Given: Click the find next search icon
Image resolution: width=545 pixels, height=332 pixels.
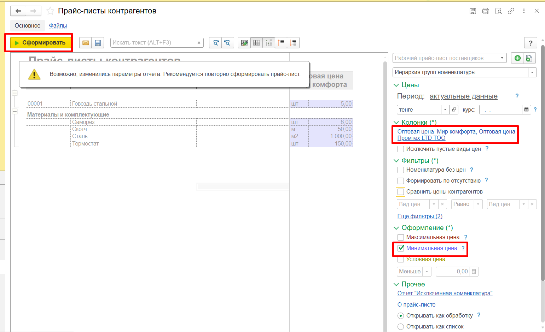Looking at the screenshot, I should coord(215,43).
